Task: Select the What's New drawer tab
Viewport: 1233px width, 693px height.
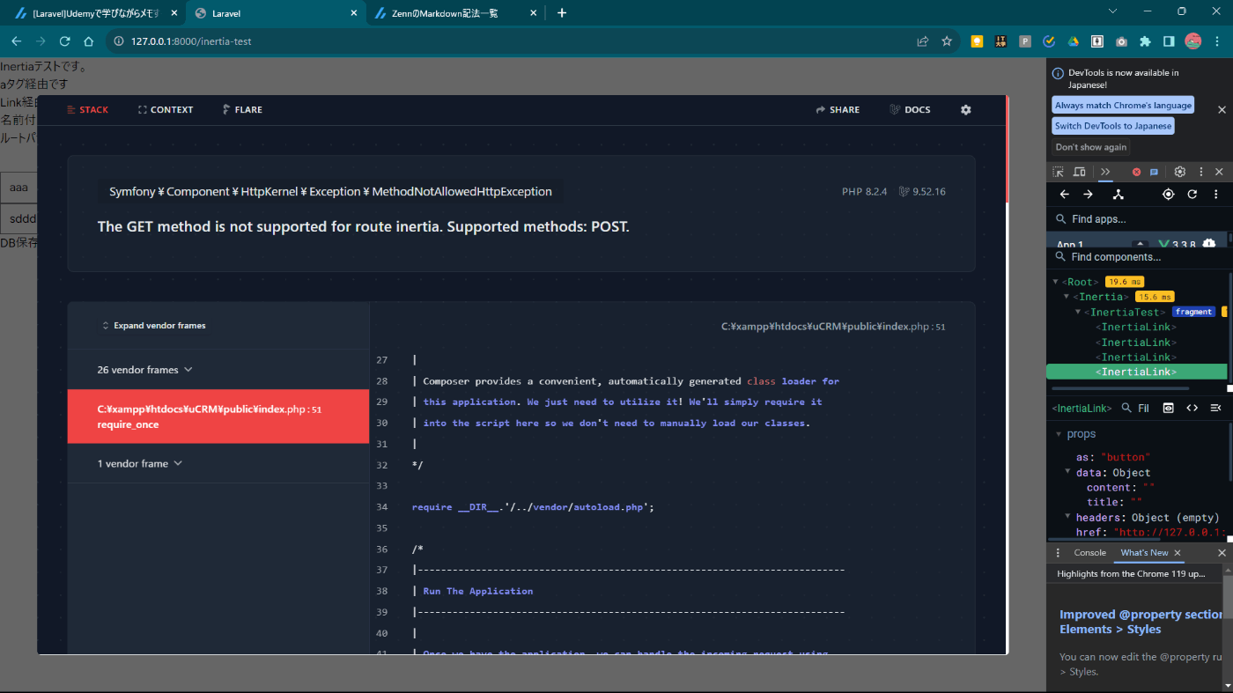Action: pos(1144,553)
